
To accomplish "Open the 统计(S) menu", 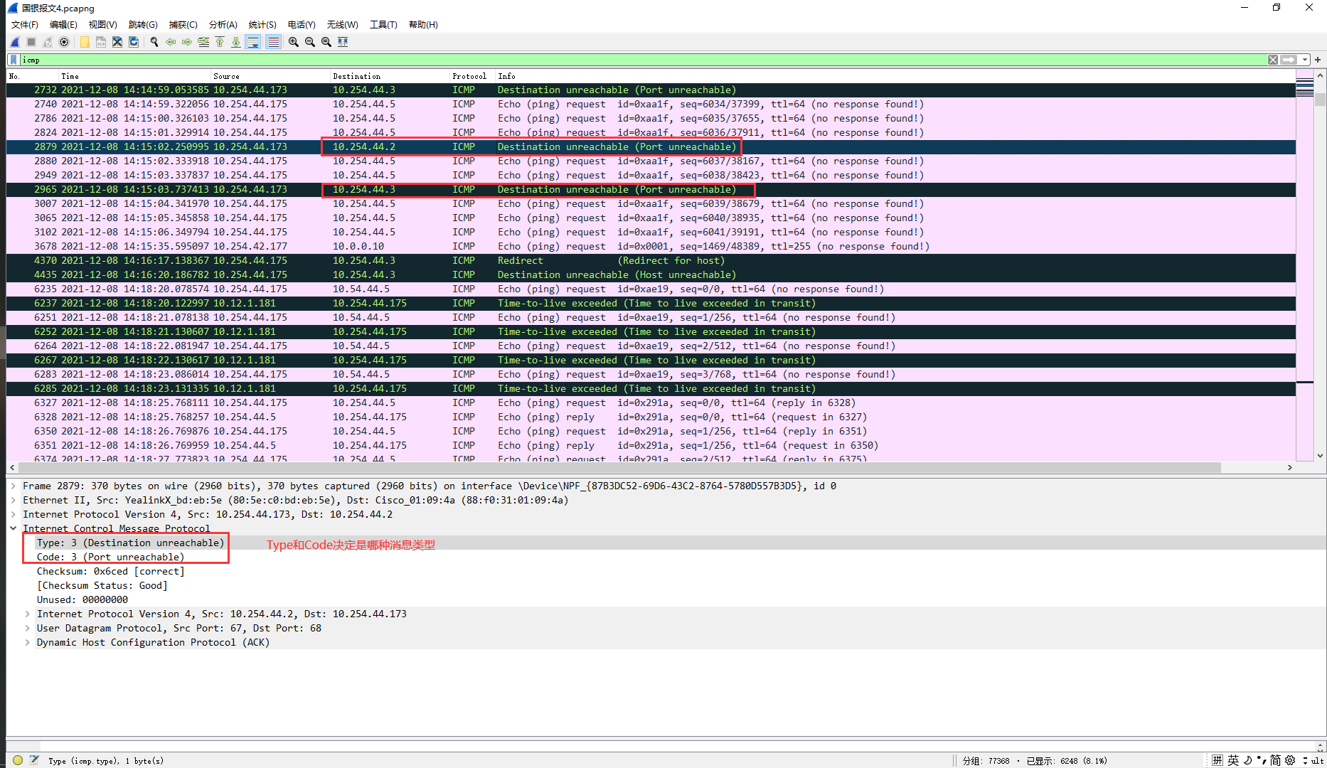I will [x=262, y=24].
